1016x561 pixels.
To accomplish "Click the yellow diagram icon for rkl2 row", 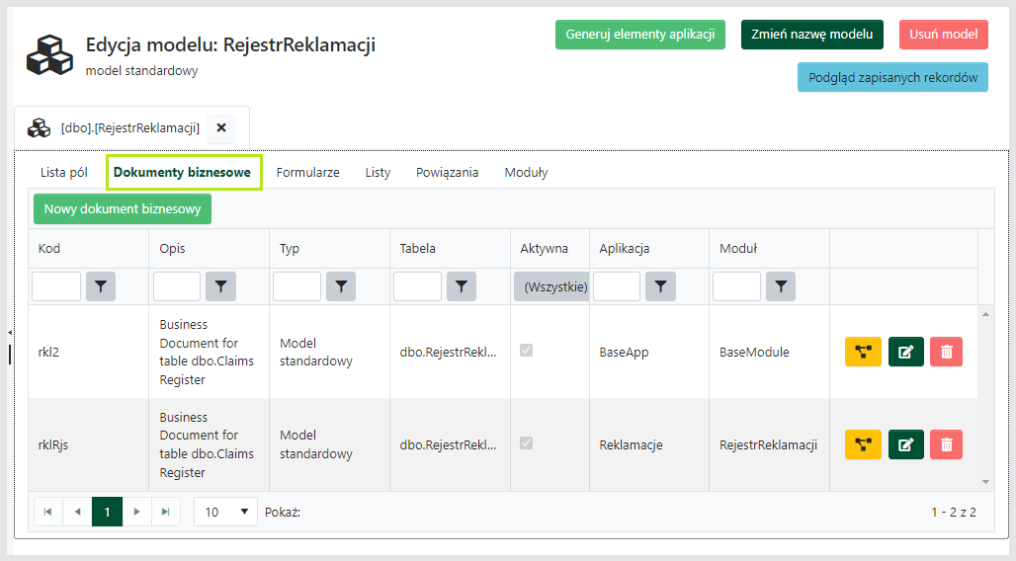I will click(x=863, y=352).
